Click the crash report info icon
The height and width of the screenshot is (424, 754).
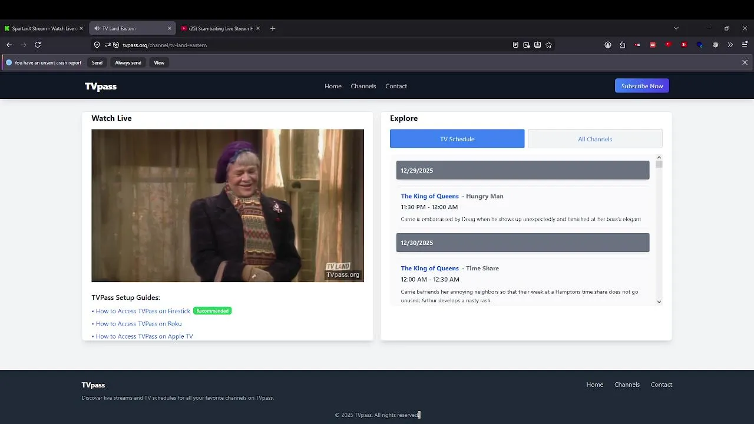[x=9, y=62]
